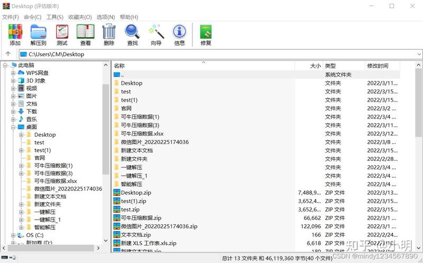This screenshot has width=423, height=263.
Task: Sort by the 大小 column header
Action: pyautogui.click(x=309, y=66)
